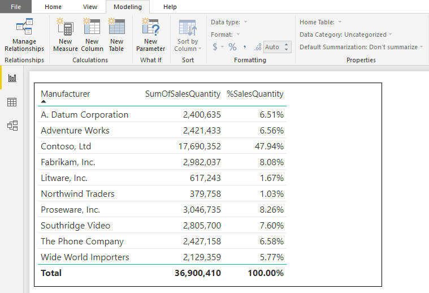This screenshot has height=293, width=429.
Task: Open Default Summarization dropdown
Action: 421,47
